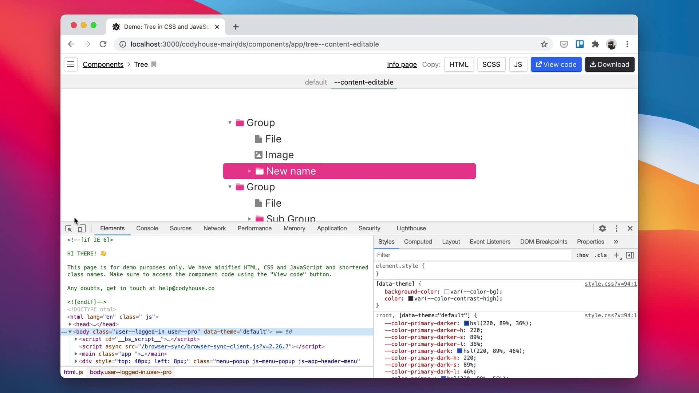Collapse the first Group tree node

pyautogui.click(x=230, y=123)
